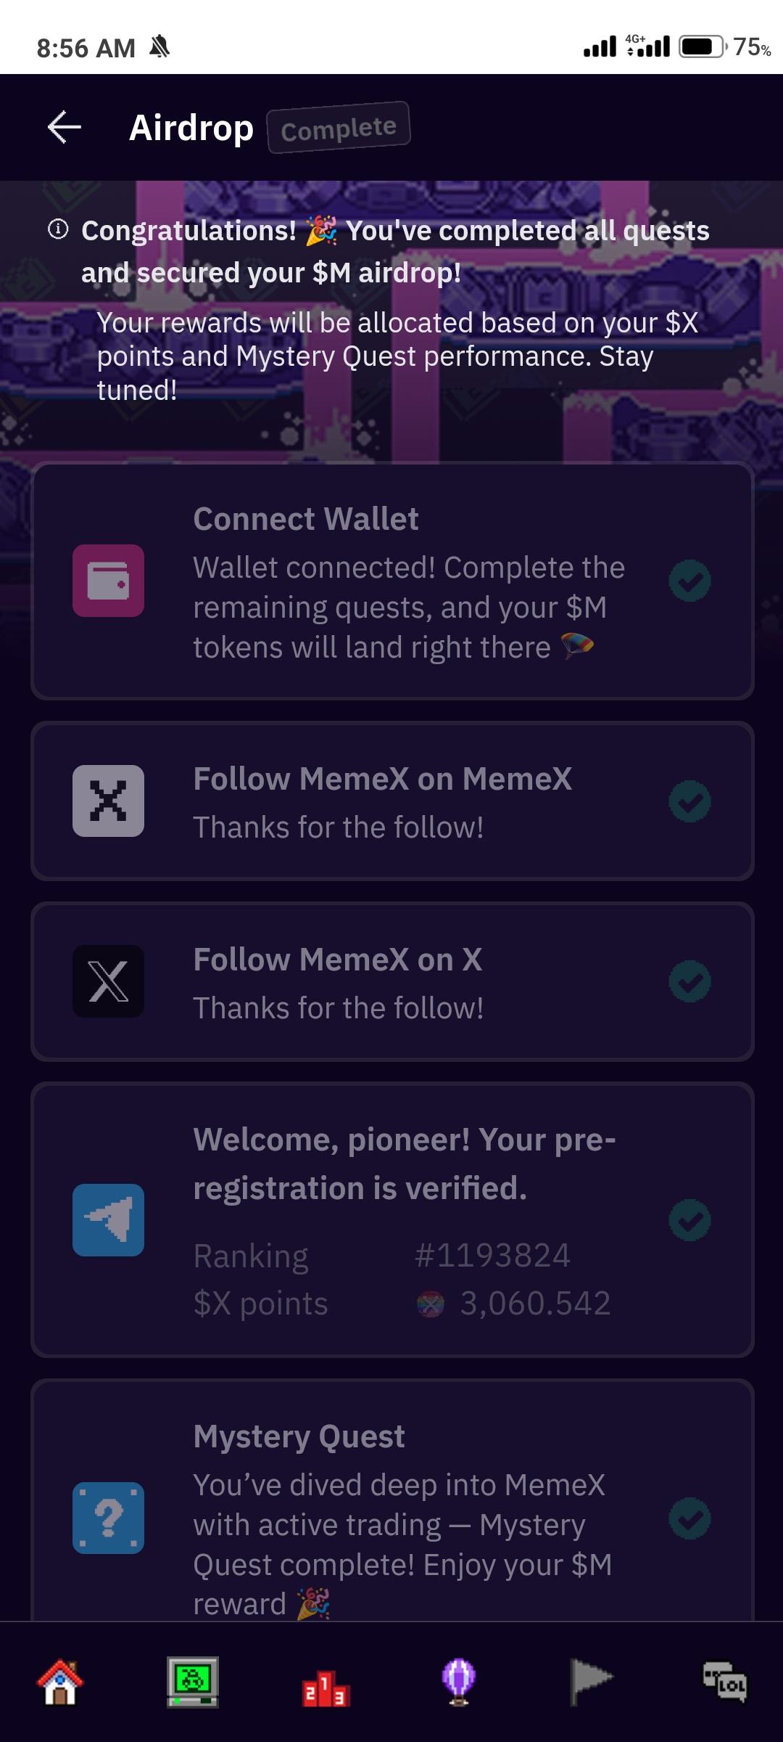The width and height of the screenshot is (783, 1742).
Task: Tap the blue Telegram plane icon
Action: [x=109, y=1219]
